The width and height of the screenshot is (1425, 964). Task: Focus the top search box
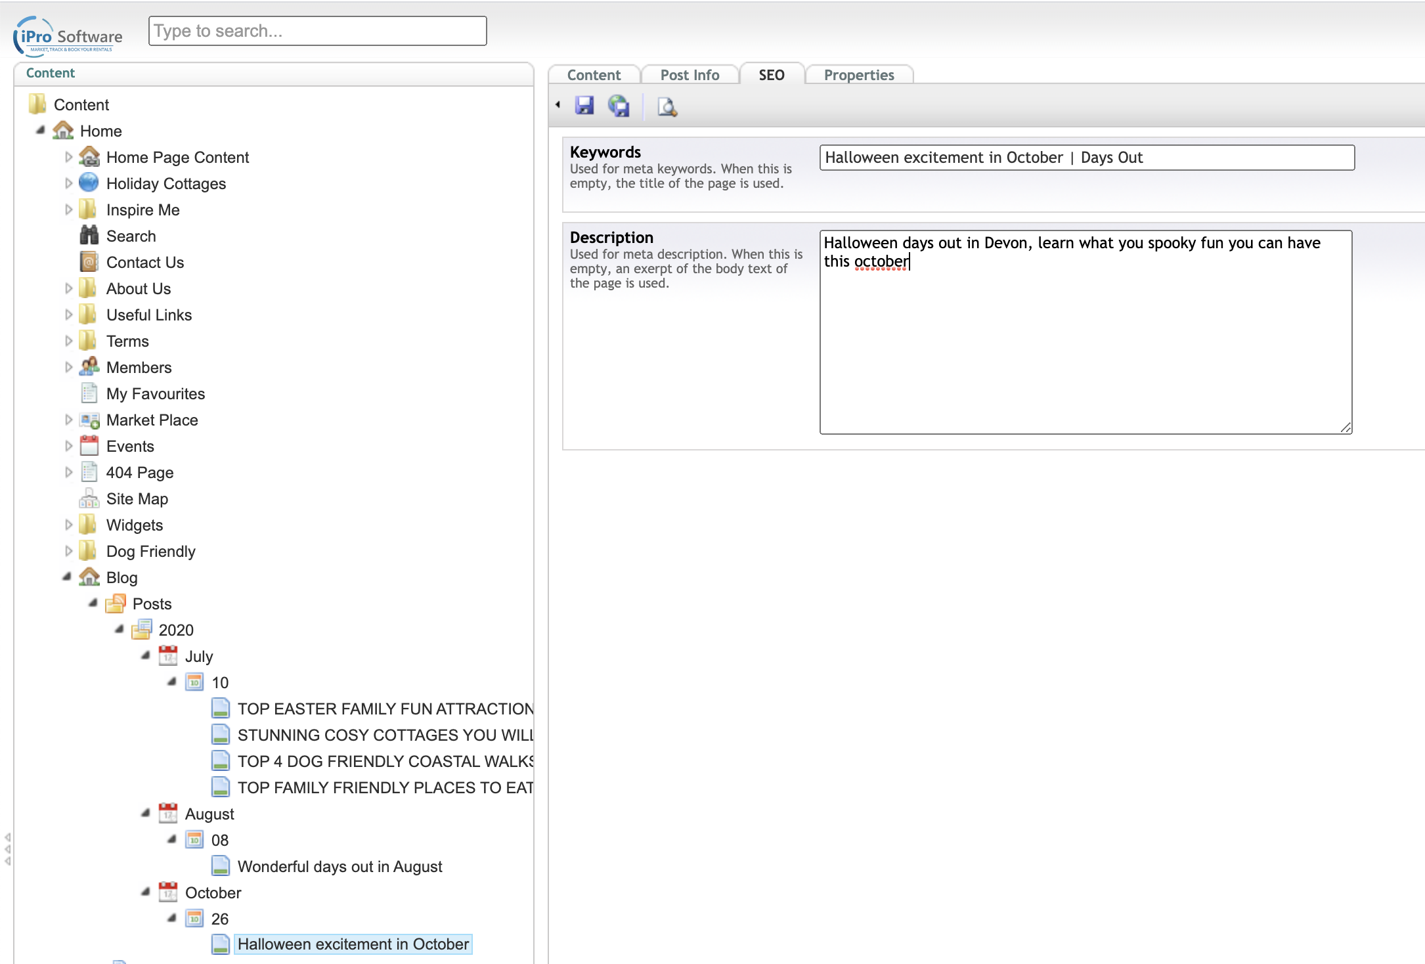(x=317, y=31)
